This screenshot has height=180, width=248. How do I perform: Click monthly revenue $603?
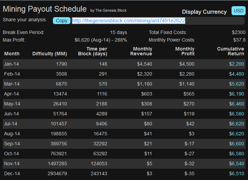(x=147, y=94)
